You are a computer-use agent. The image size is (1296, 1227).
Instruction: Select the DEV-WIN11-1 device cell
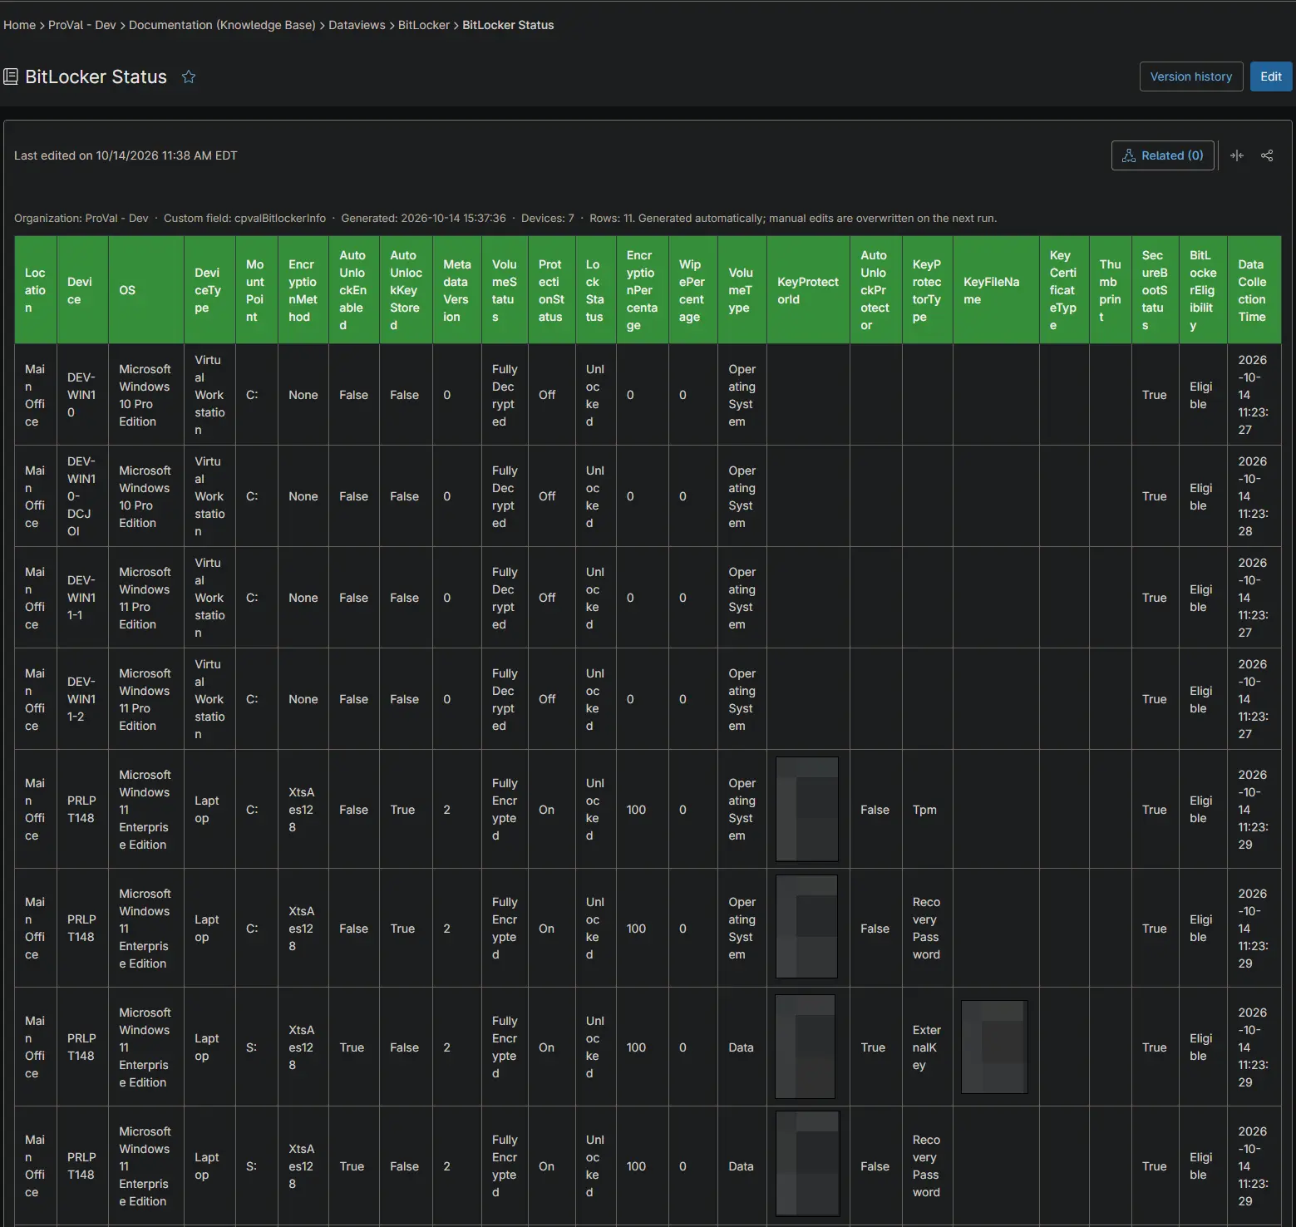coord(83,598)
